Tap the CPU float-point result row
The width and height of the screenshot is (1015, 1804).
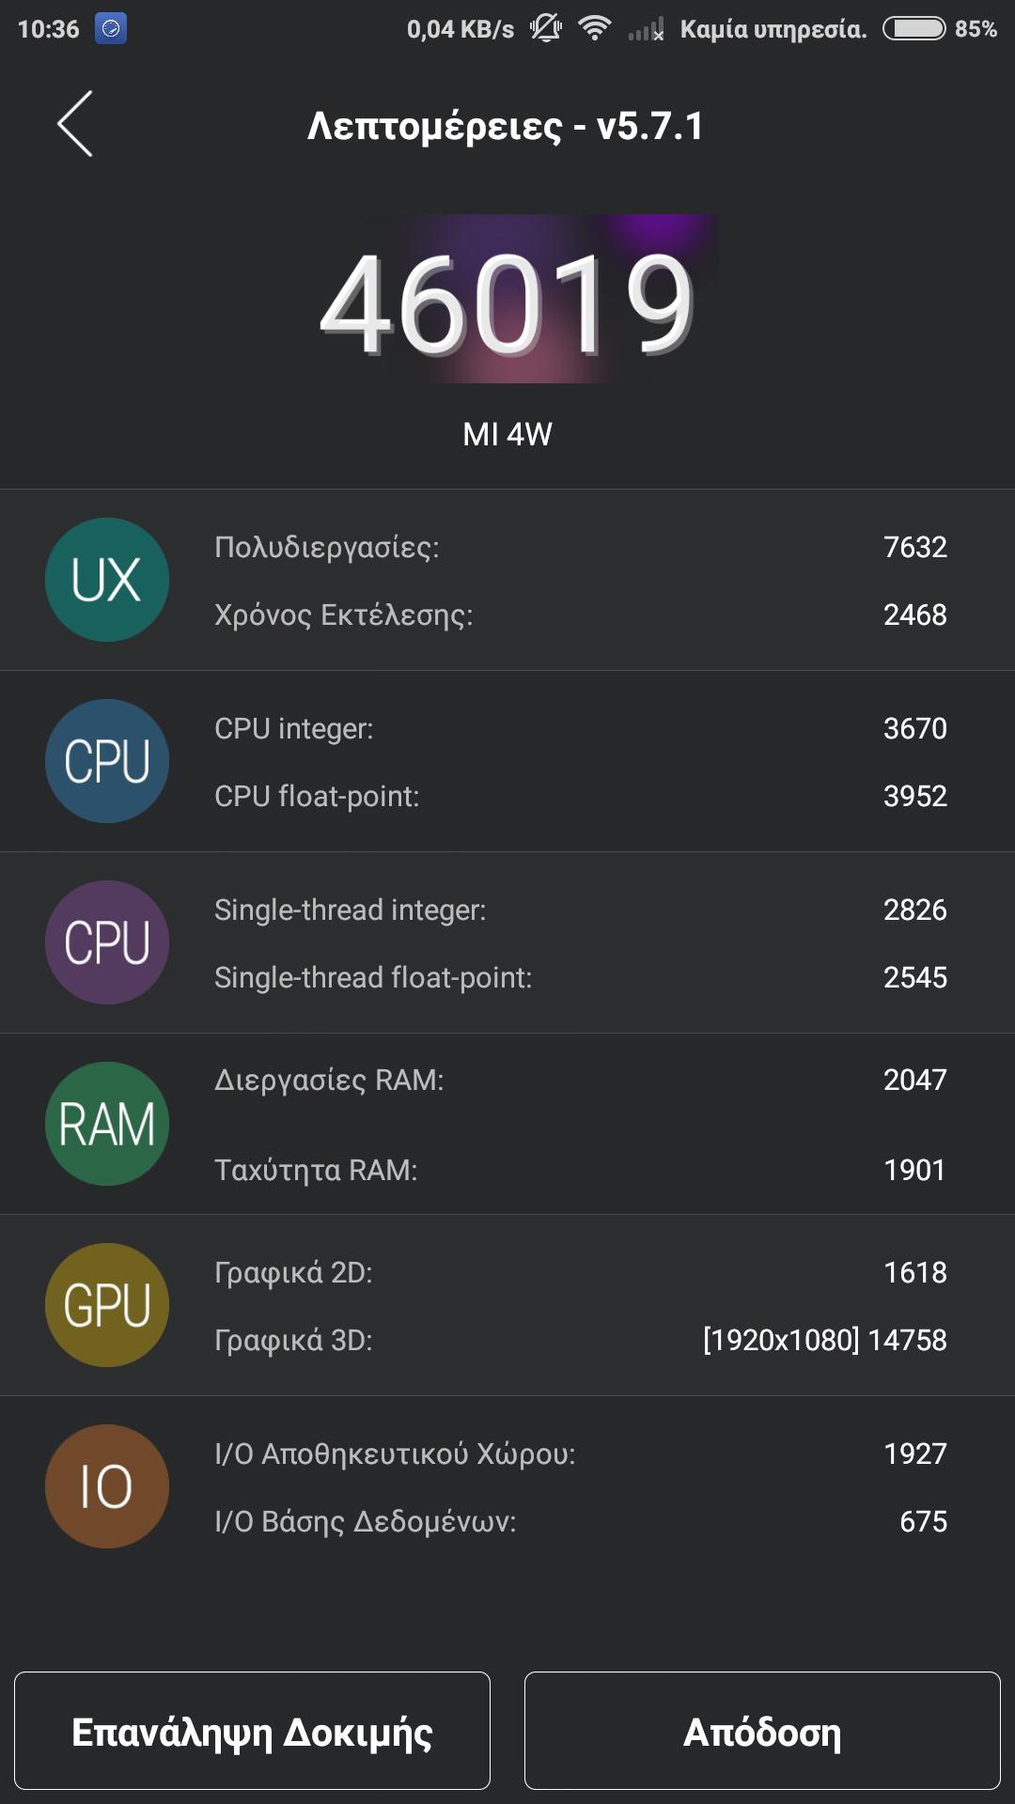pos(580,797)
